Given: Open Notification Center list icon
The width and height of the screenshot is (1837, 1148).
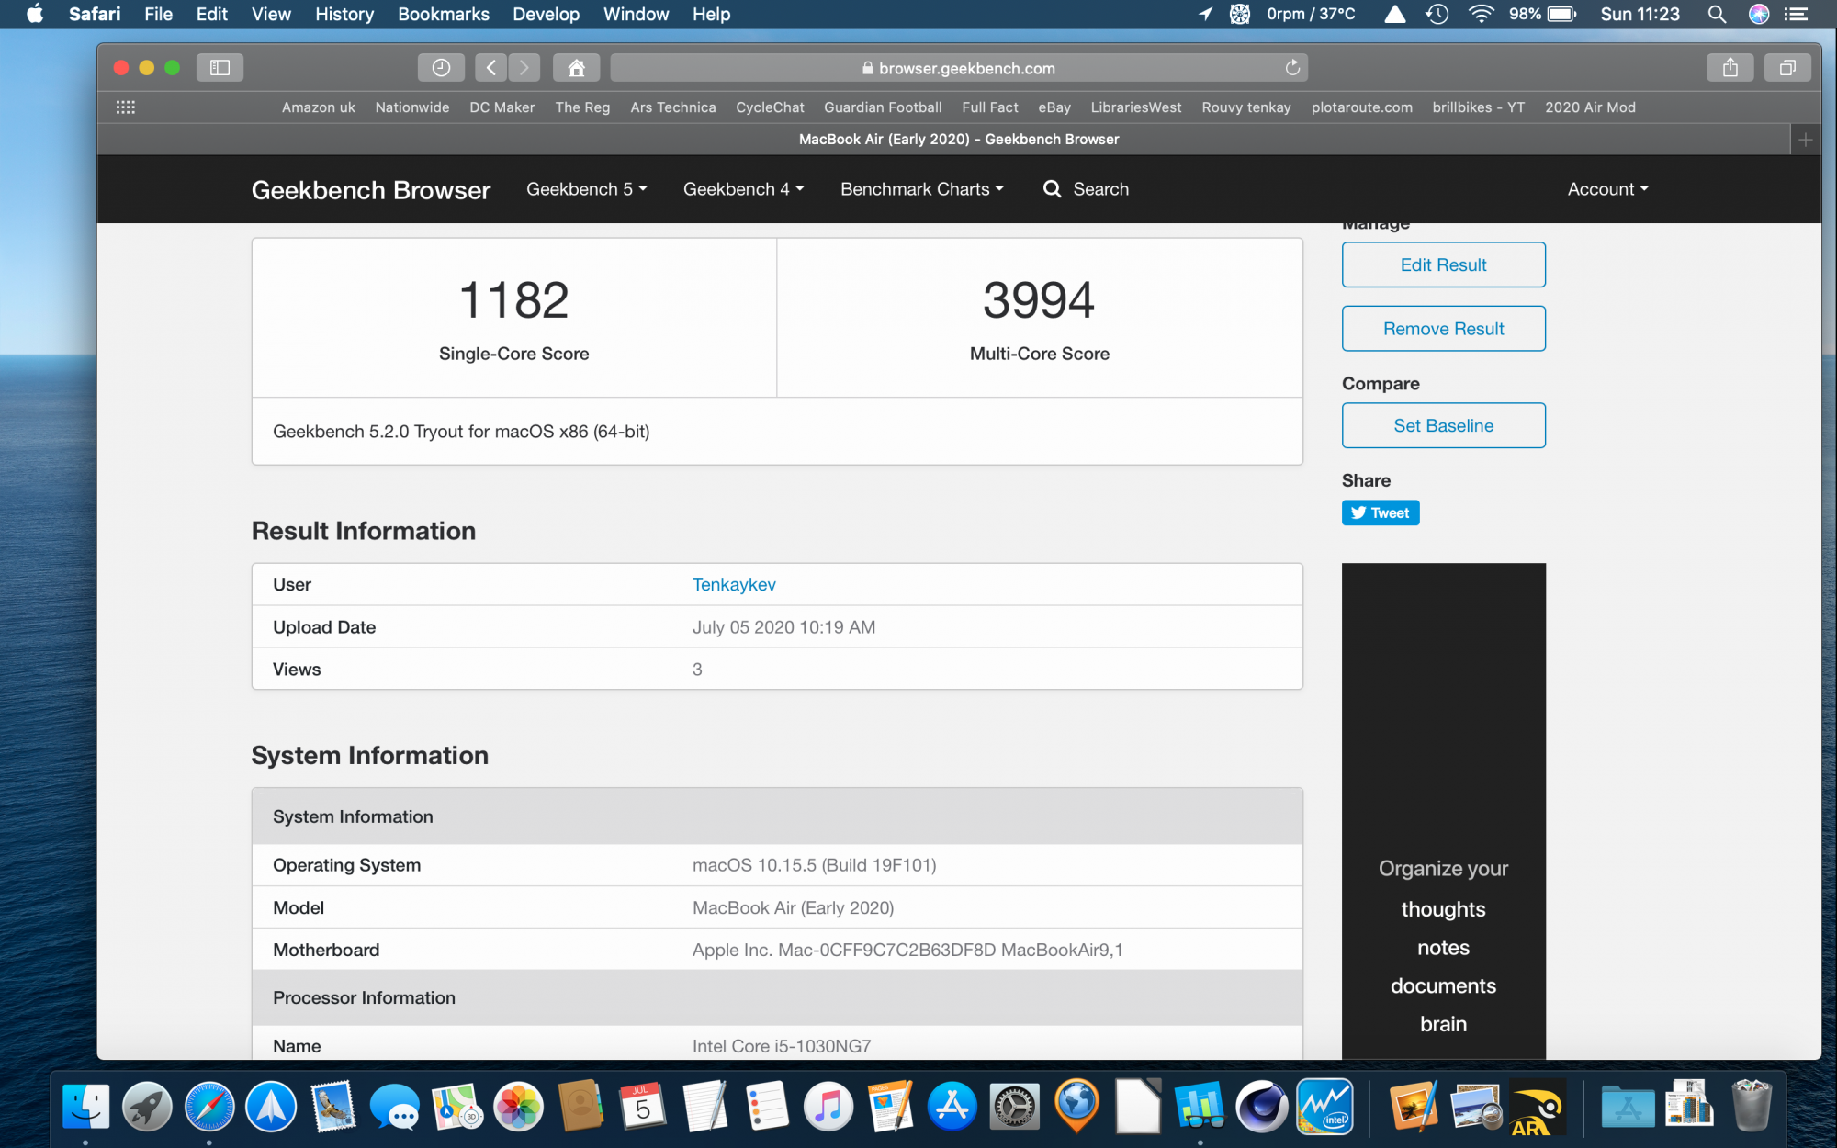Looking at the screenshot, I should pos(1797,14).
